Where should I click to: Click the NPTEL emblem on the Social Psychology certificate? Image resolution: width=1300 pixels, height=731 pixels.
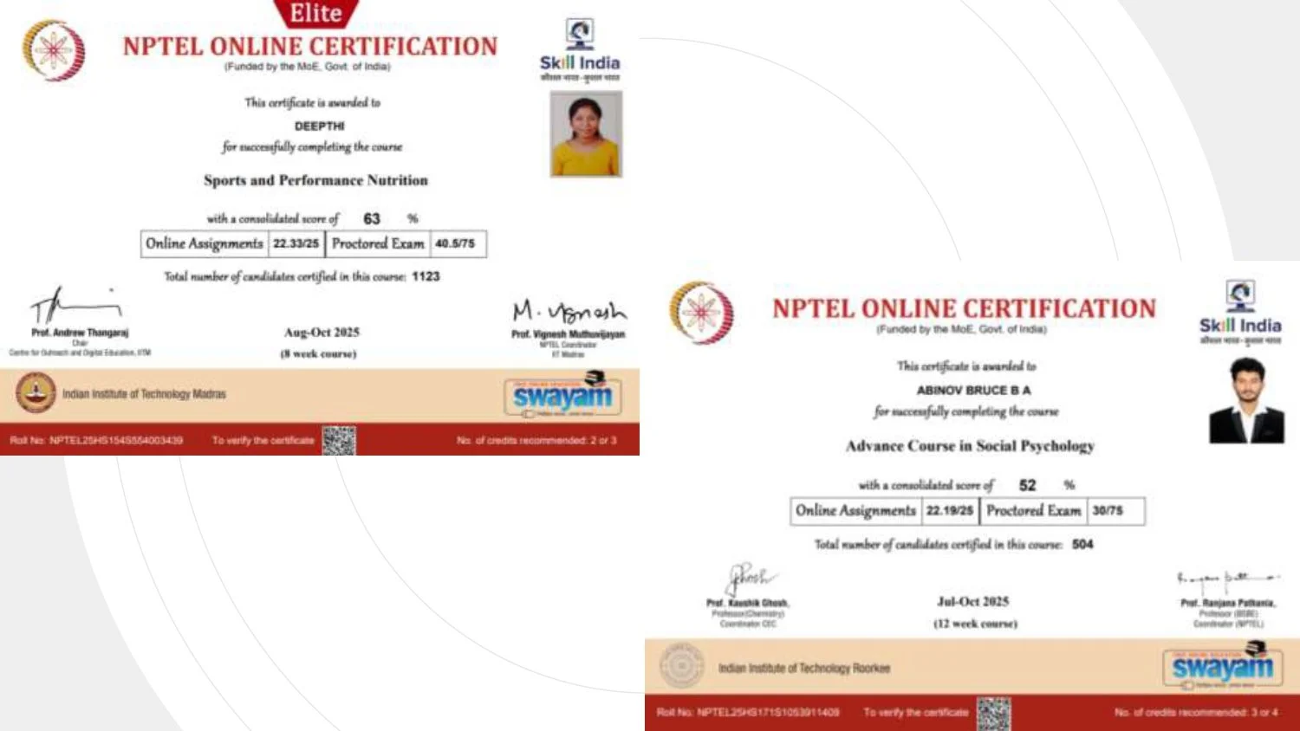(x=702, y=313)
